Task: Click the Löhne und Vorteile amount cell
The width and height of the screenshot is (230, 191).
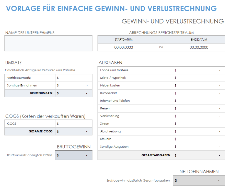Action: tap(199, 70)
